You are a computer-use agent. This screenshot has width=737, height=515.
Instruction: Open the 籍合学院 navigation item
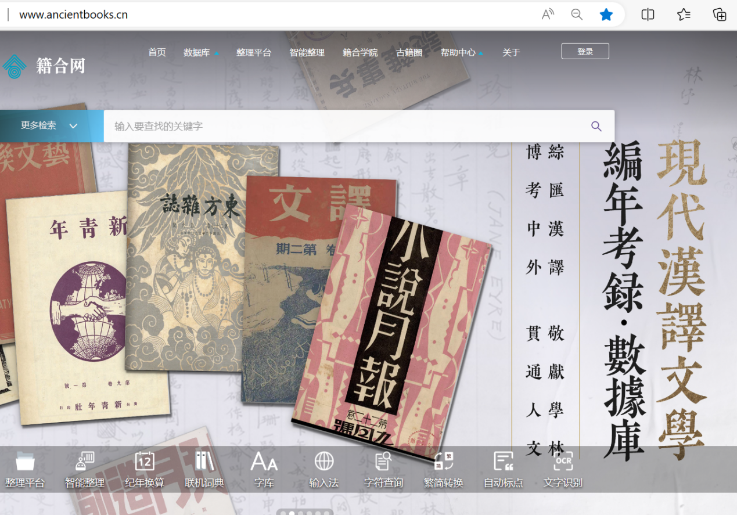pos(360,52)
